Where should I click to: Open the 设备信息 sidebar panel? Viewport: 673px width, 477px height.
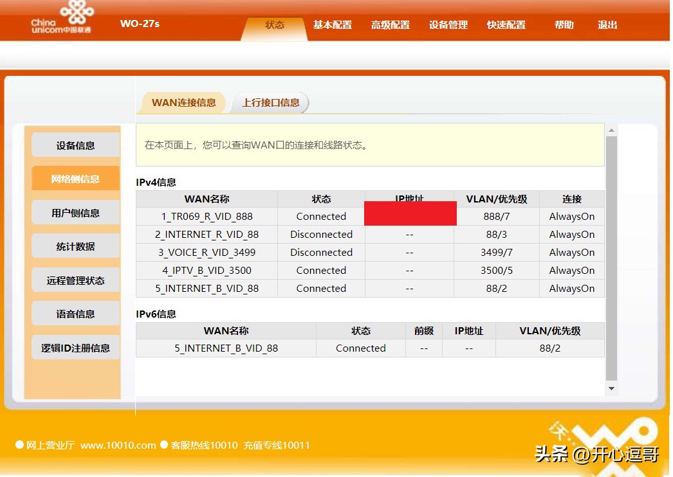[x=75, y=145]
